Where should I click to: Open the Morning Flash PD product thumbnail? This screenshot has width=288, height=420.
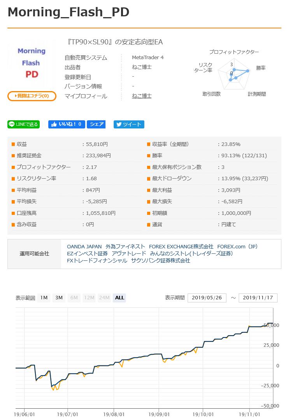click(x=32, y=63)
